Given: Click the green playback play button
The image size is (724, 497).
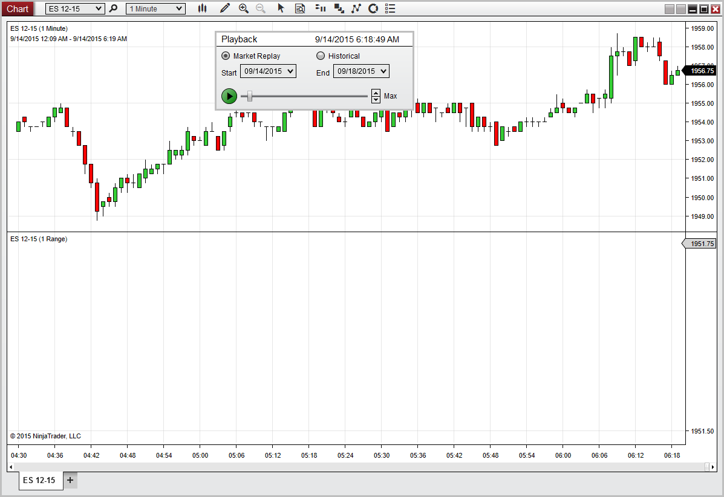Looking at the screenshot, I should click(229, 96).
